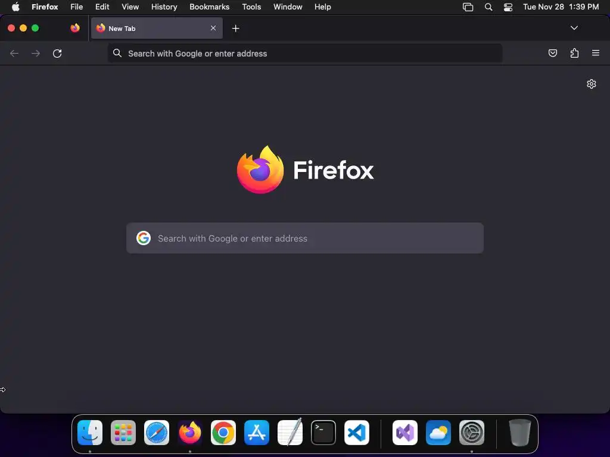Open Trash from the dock

click(x=520, y=432)
